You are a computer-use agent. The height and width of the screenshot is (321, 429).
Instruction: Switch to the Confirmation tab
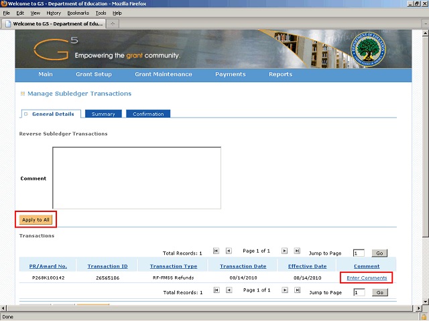[148, 114]
